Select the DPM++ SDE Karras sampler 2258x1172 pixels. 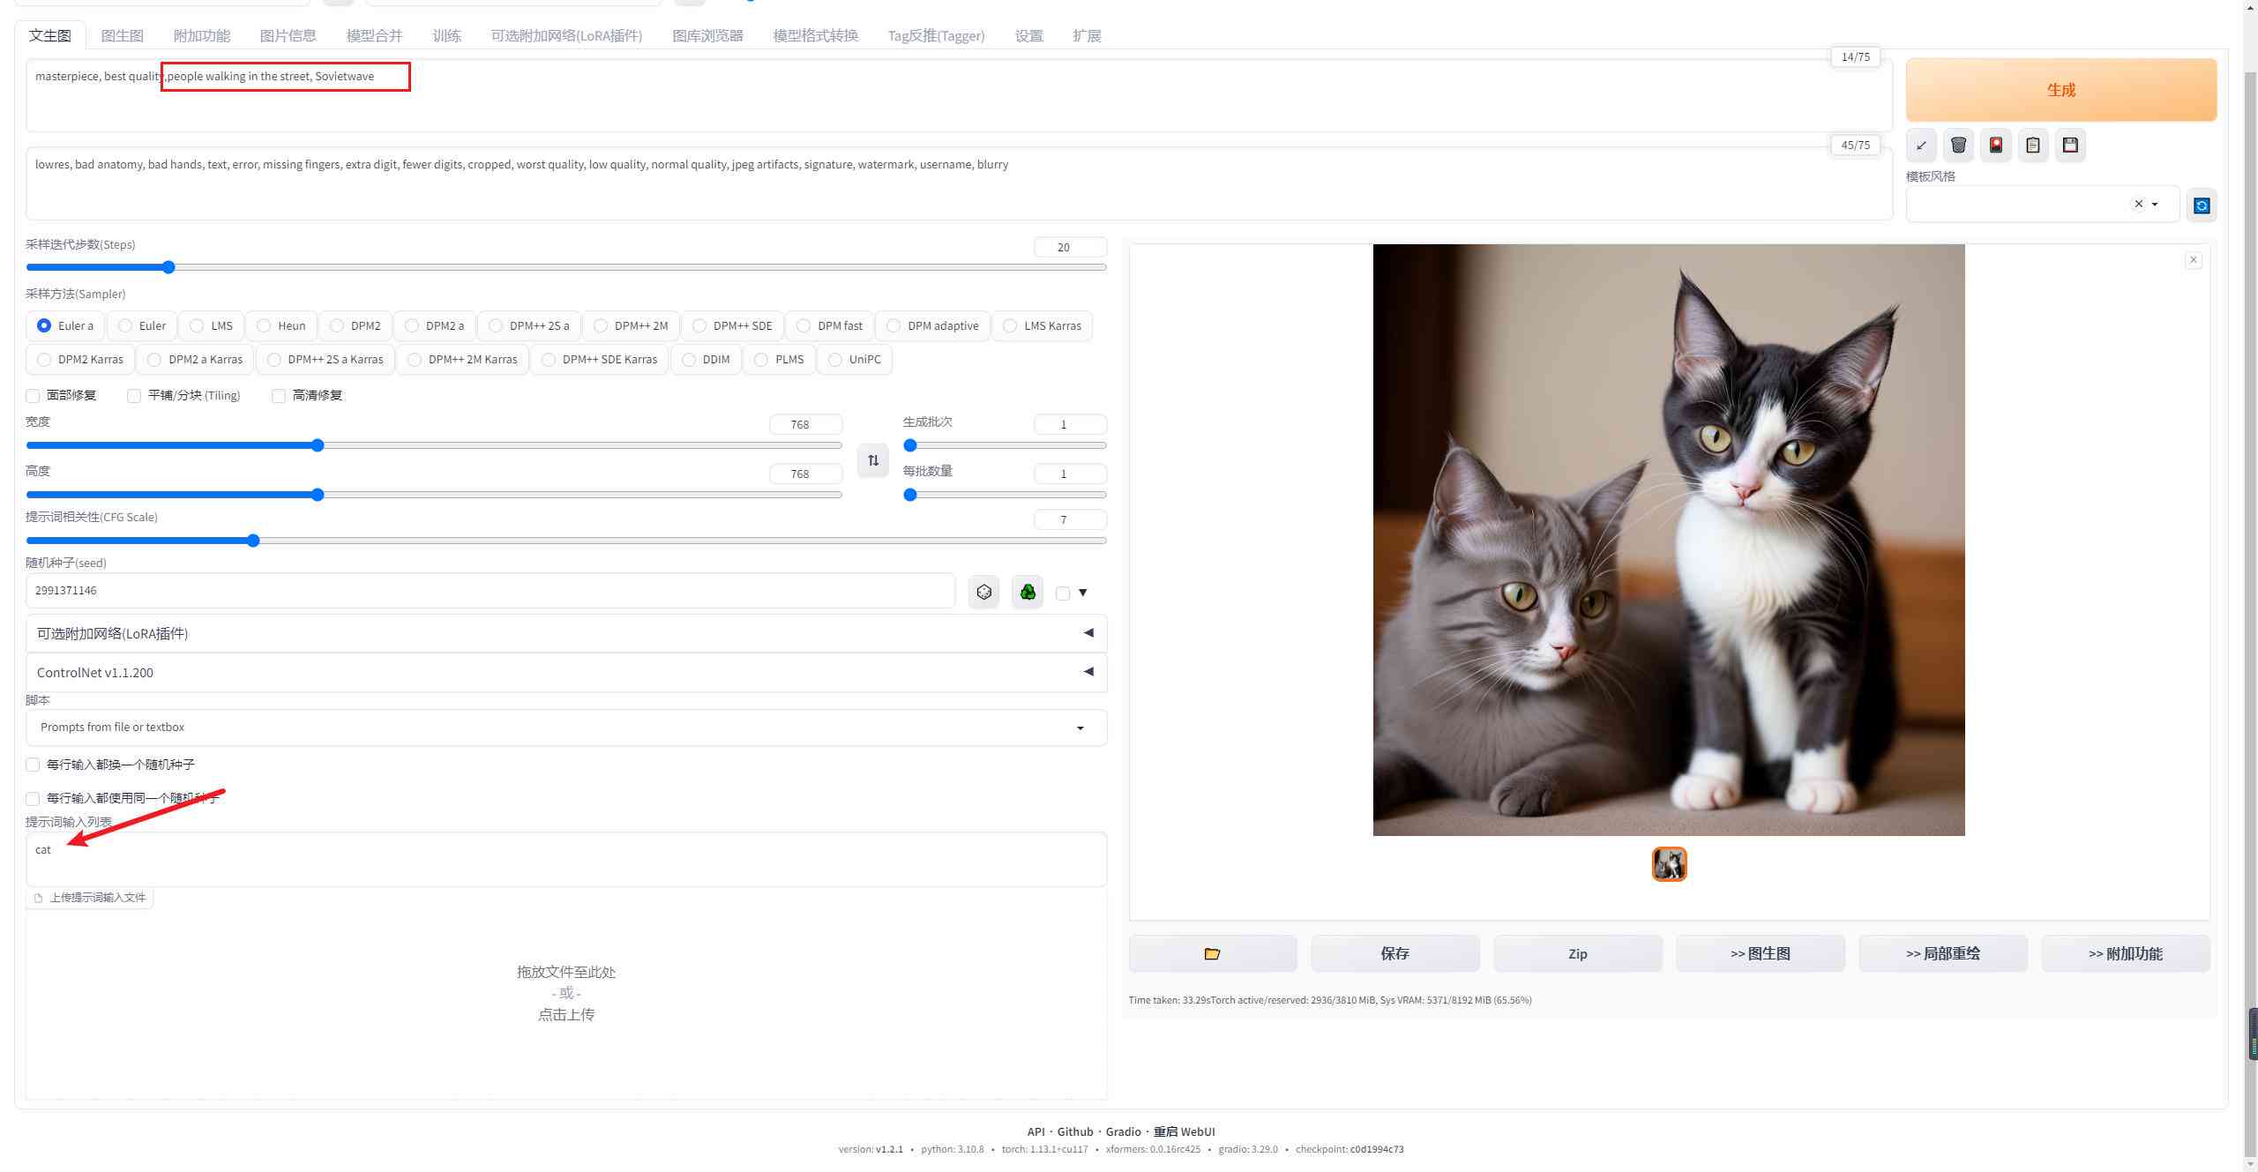coord(600,359)
